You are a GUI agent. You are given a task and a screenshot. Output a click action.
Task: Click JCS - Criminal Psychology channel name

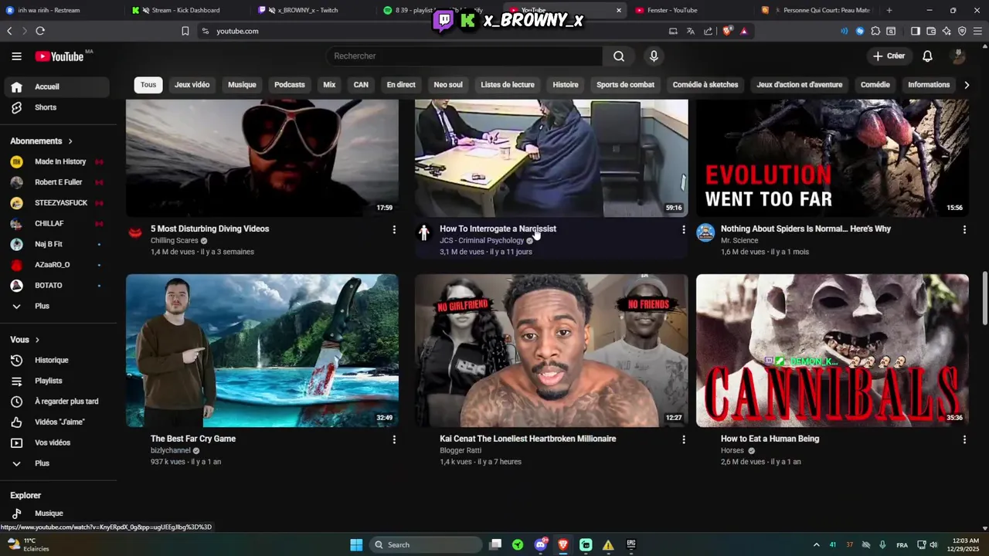482,240
